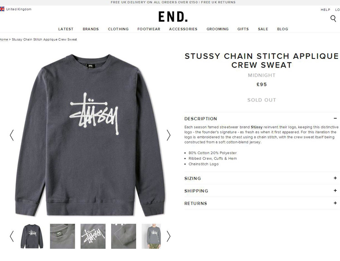340x261 pixels.
Task: Expand the Shipping section
Action: [262, 191]
